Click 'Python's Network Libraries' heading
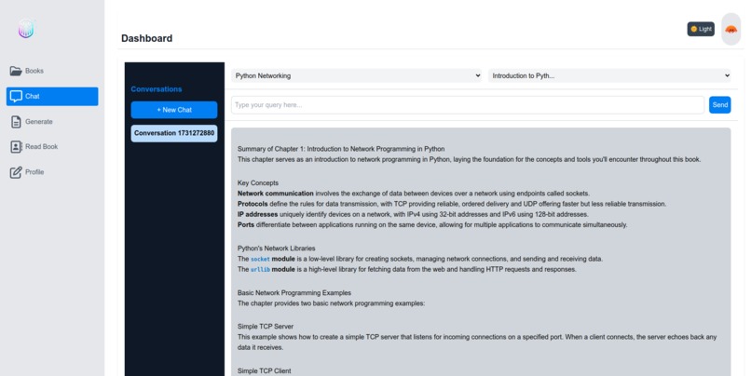 [x=277, y=248]
